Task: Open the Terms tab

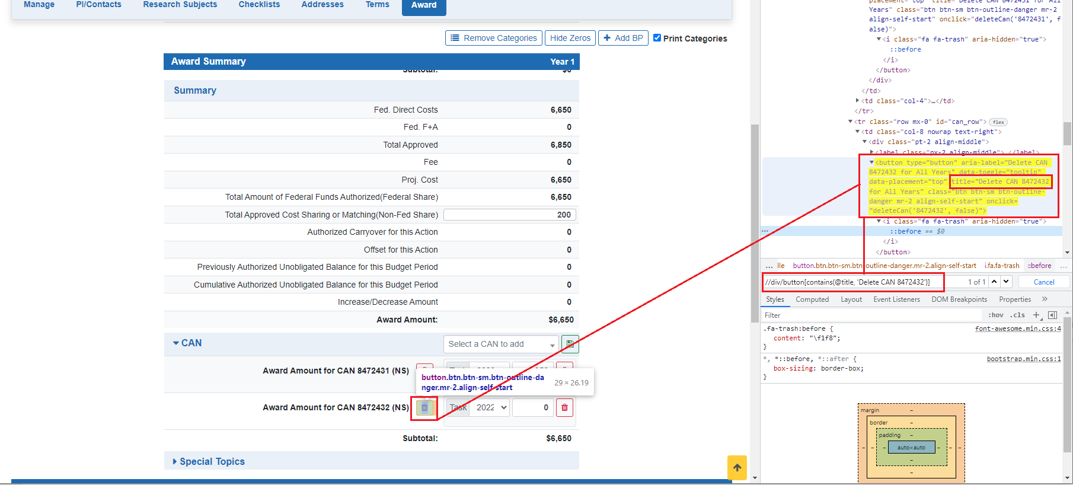Action: point(378,5)
